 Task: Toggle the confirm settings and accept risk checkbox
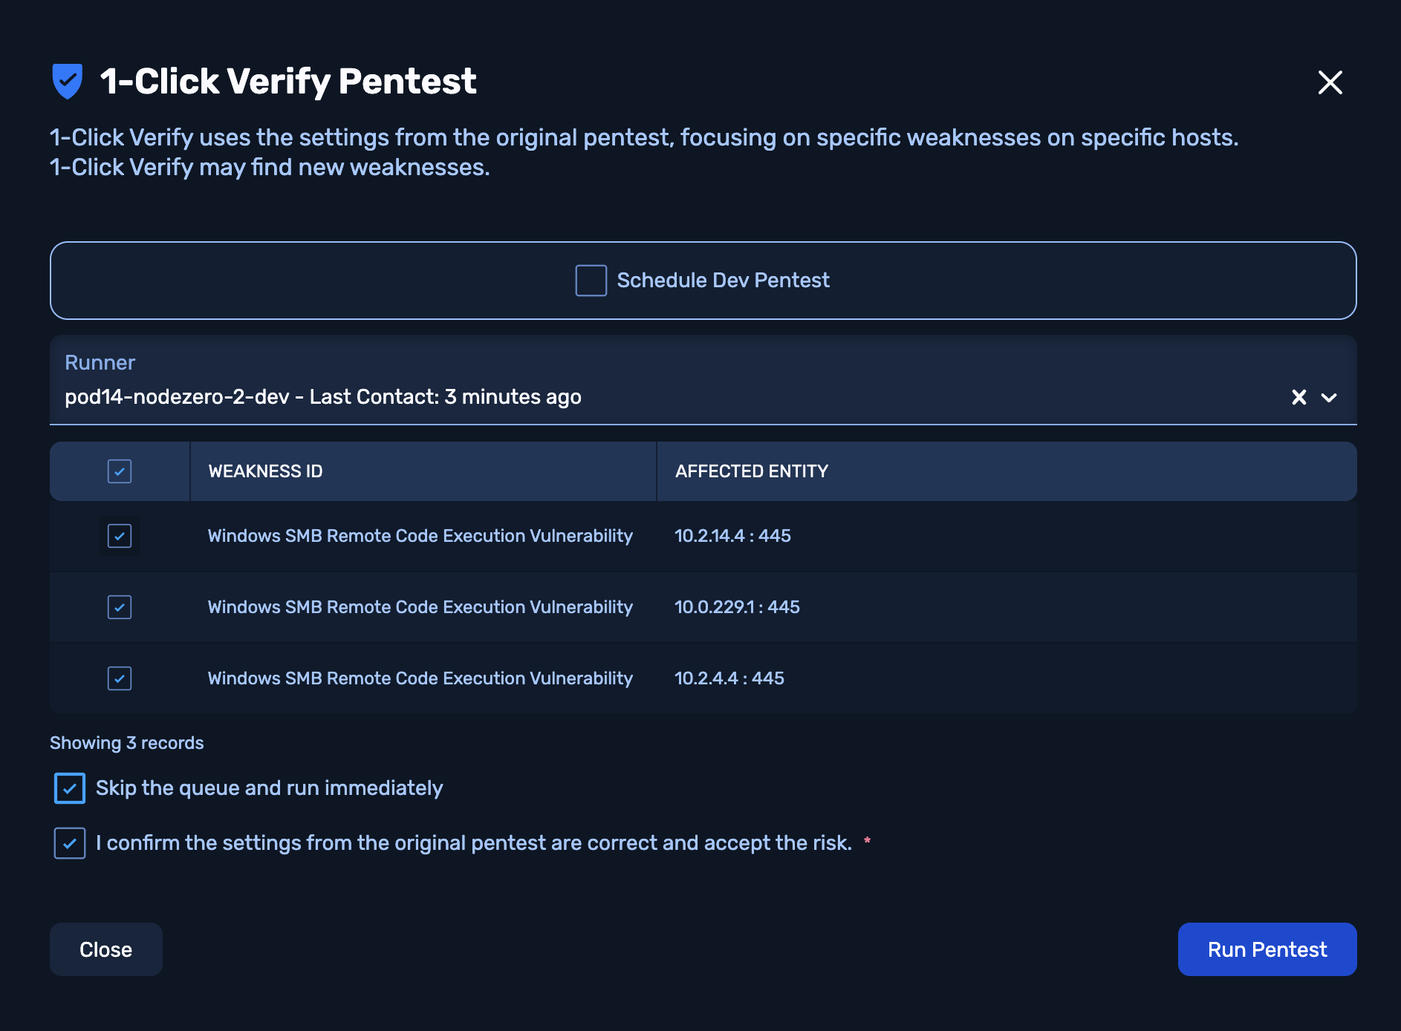click(70, 843)
